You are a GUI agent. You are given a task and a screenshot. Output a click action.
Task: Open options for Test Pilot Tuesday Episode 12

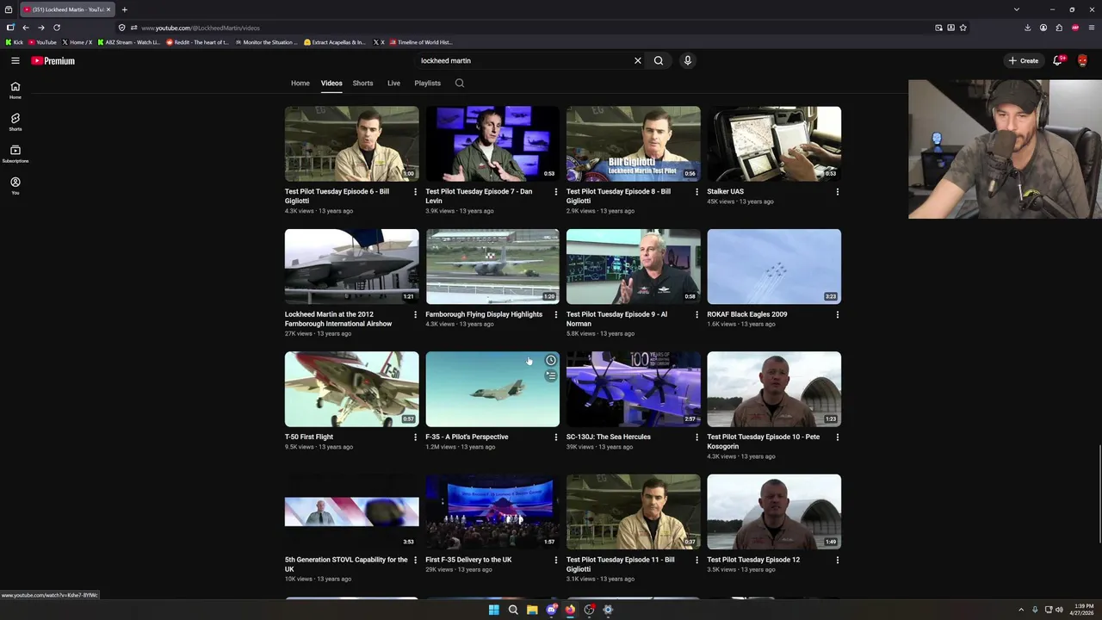[x=837, y=560]
